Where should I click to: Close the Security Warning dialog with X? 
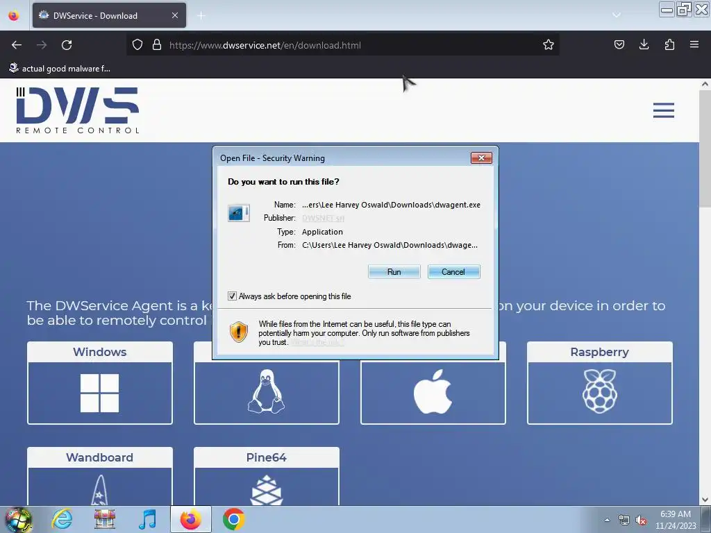(x=481, y=158)
